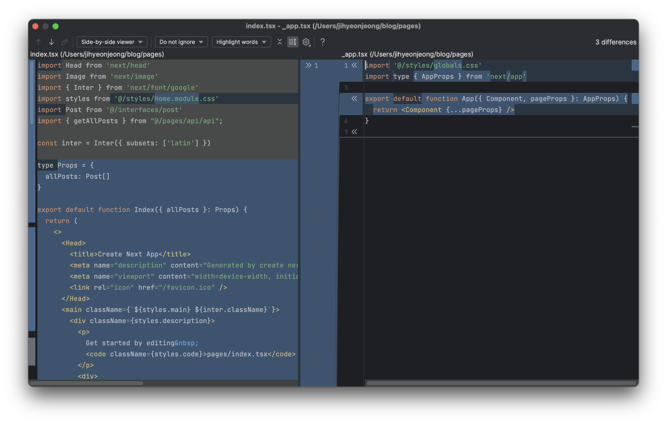This screenshot has width=667, height=424.
Task: Jump to previous difference arrow
Action: click(38, 42)
